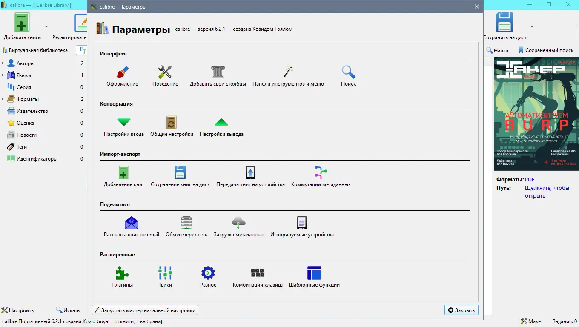579x327 pixels.
Task: Open Общие настройки conversion options
Action: click(x=172, y=126)
